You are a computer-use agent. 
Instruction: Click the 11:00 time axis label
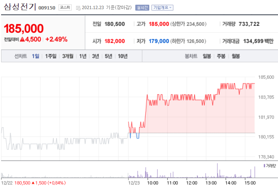click(x=172, y=183)
